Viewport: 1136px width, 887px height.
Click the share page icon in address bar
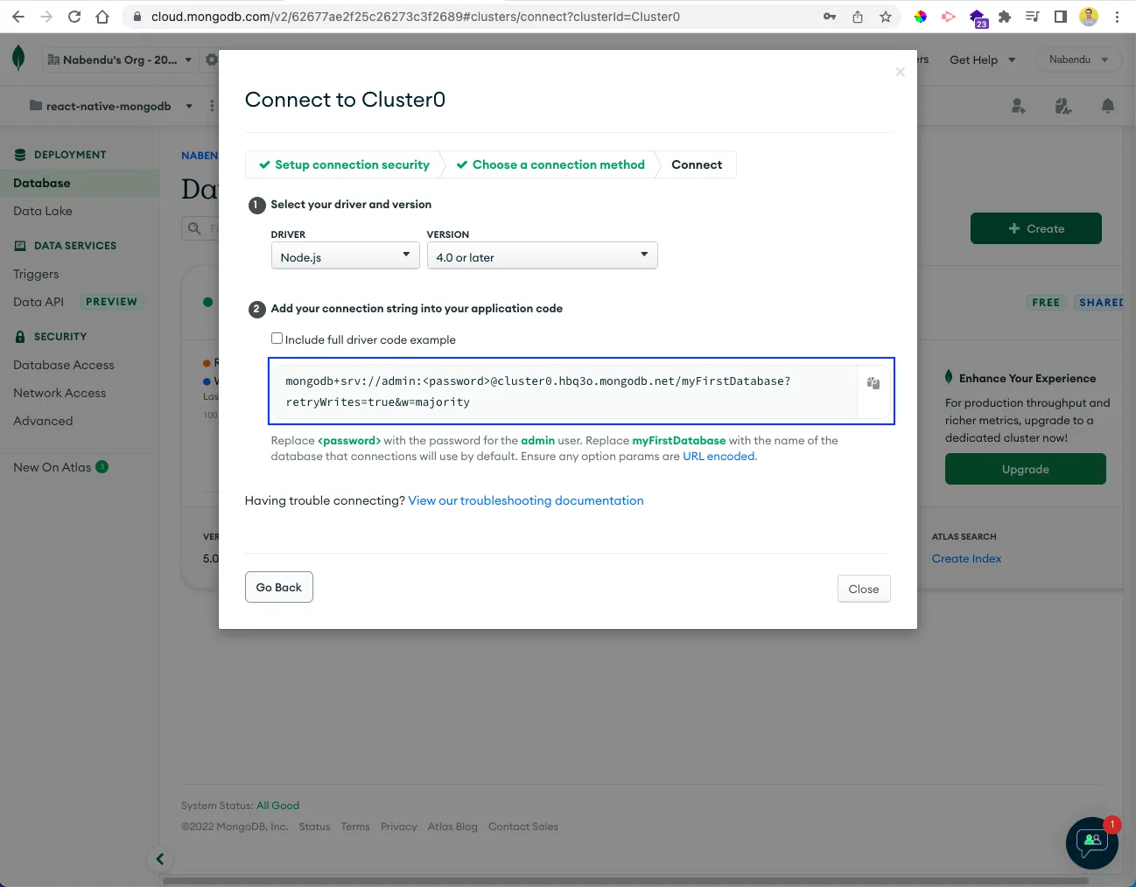point(858,17)
